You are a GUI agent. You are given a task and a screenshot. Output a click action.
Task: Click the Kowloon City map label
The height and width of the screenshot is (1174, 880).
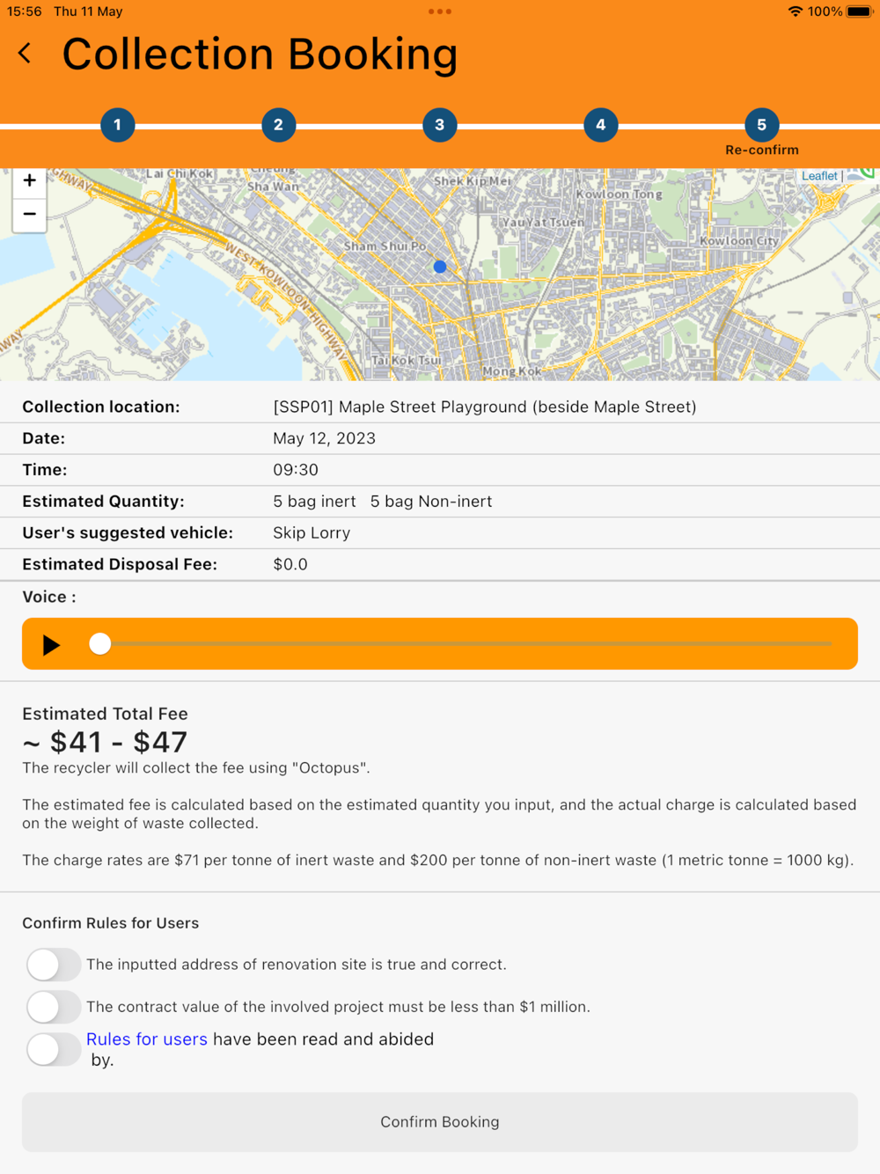tap(739, 241)
